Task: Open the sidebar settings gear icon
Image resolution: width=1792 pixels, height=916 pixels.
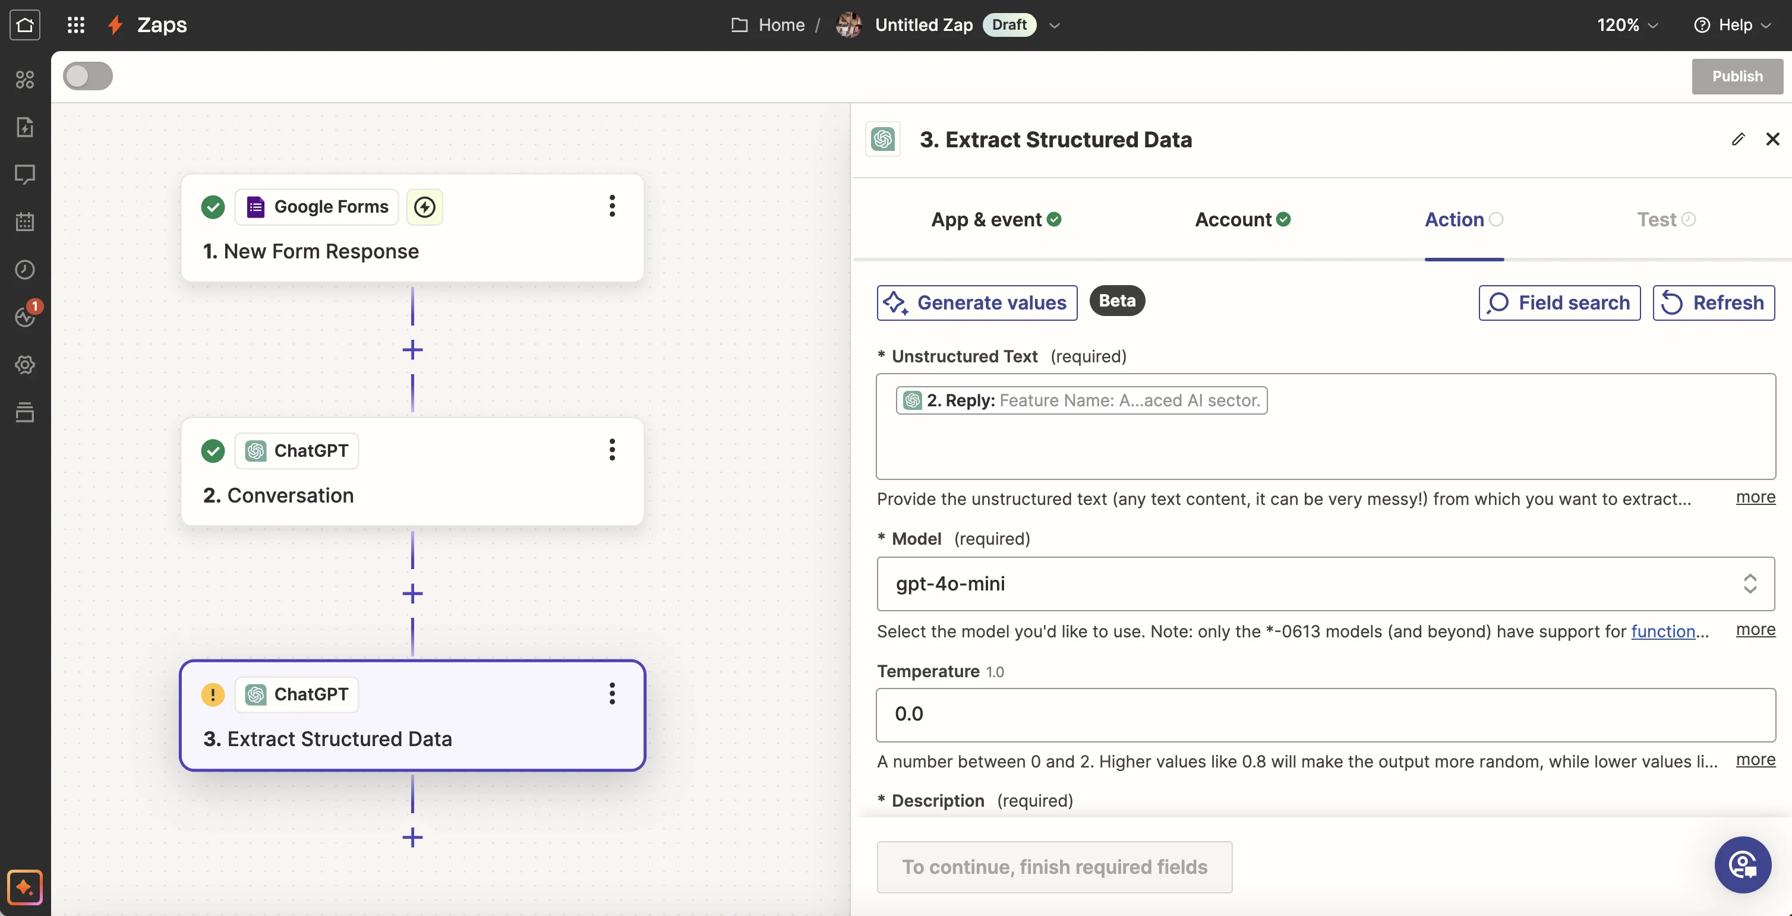Action: coord(25,365)
